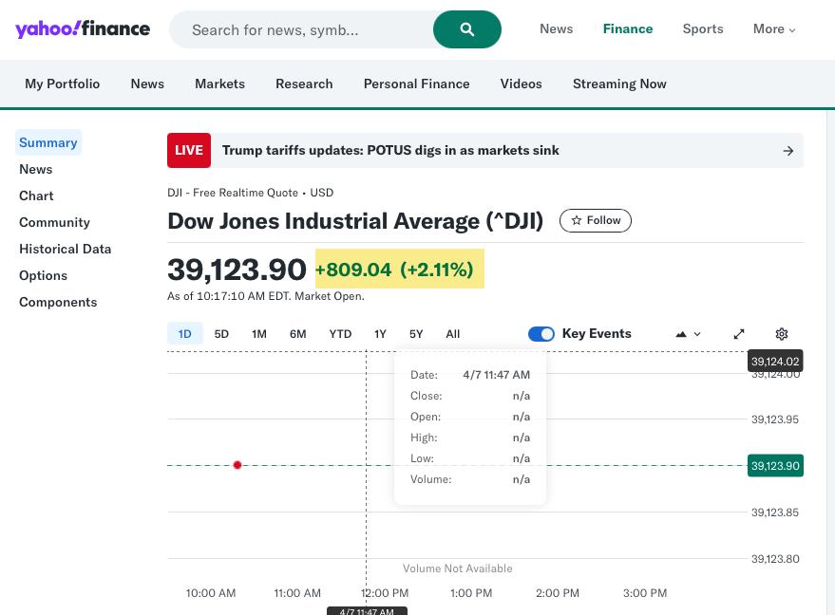Switch chart to 6M range
The width and height of the screenshot is (835, 615).
coord(297,334)
